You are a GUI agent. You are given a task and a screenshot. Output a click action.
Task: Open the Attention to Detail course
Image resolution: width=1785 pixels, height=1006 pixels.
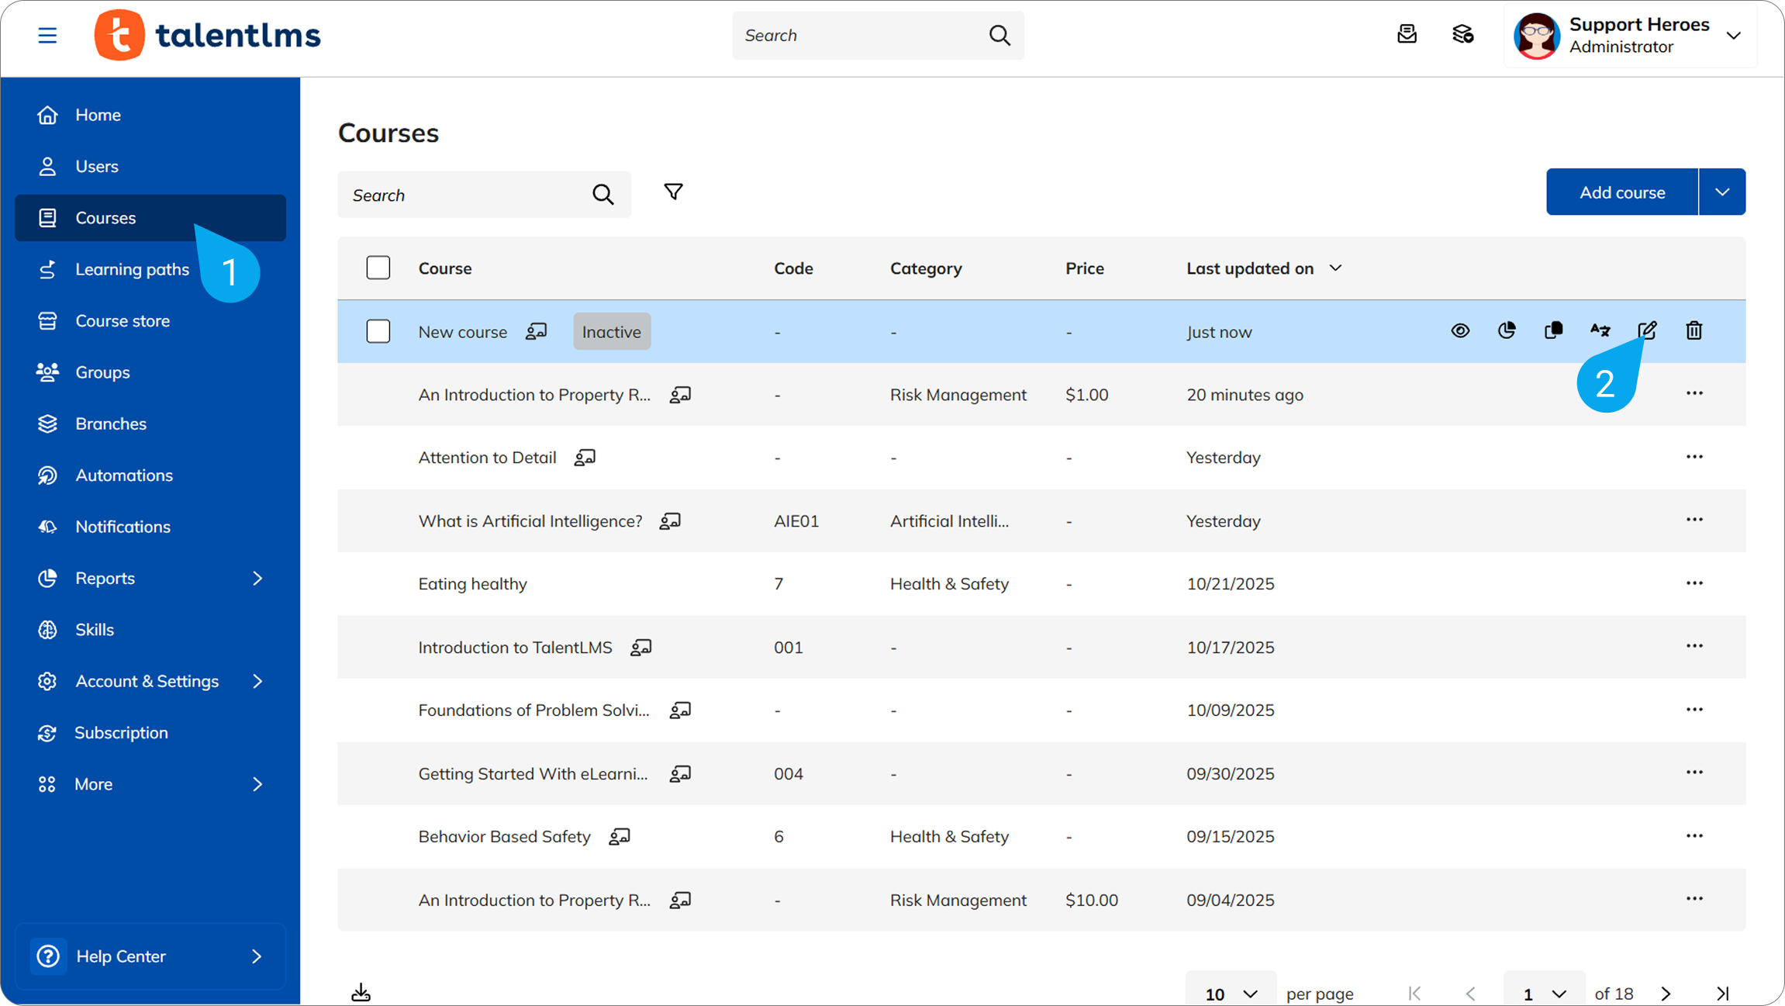click(x=487, y=458)
